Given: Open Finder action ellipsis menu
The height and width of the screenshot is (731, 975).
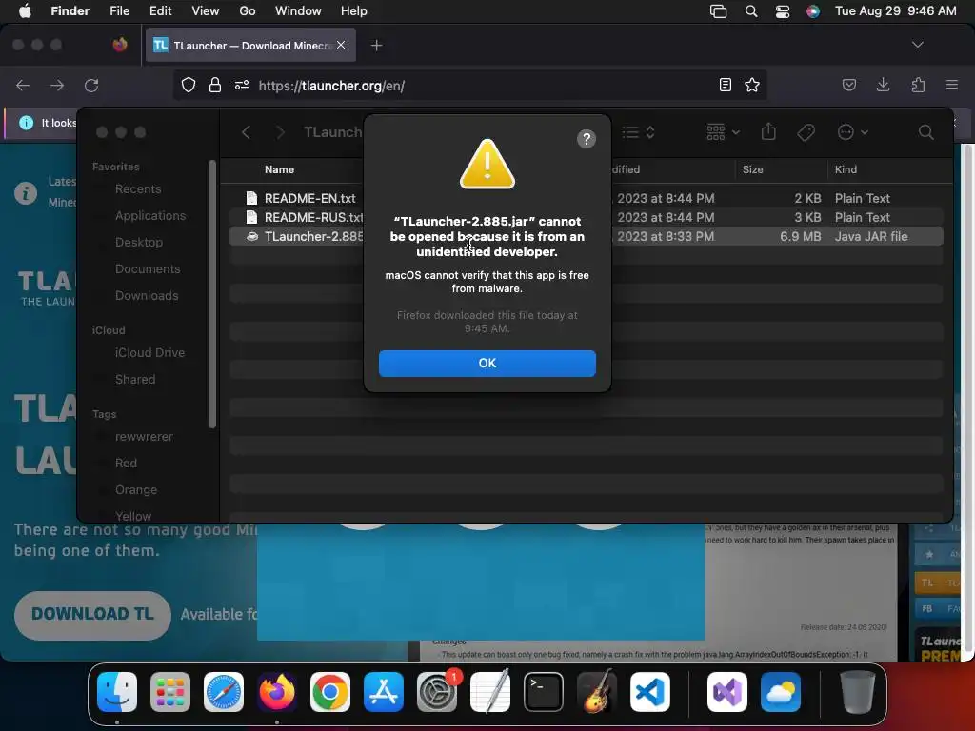Looking at the screenshot, I should [x=852, y=132].
